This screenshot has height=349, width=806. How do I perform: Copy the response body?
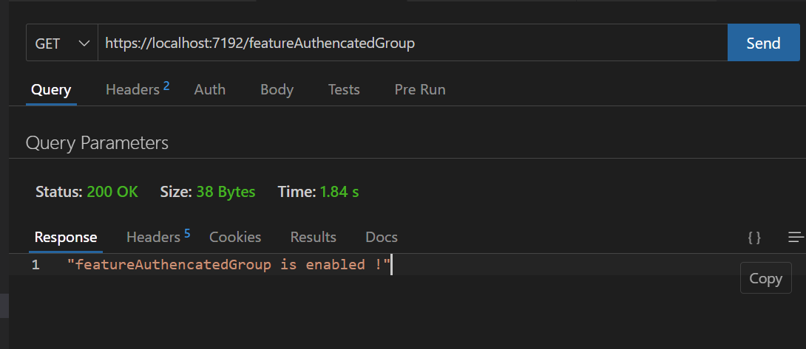click(x=766, y=278)
